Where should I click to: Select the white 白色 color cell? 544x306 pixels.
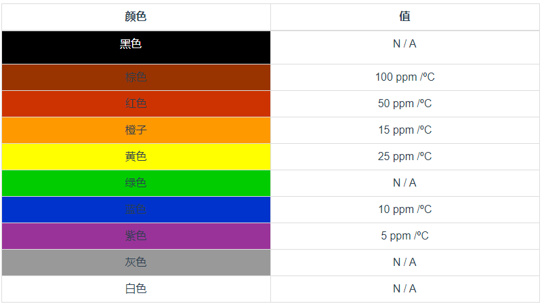click(x=135, y=289)
